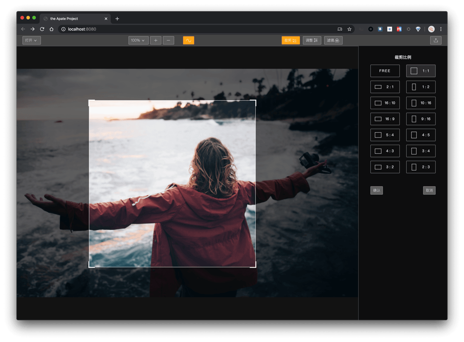Select the 裁剪 crop tool
464x342 pixels.
291,41
